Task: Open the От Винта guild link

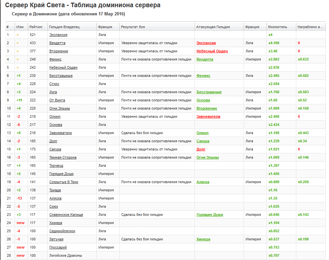Action: click(x=57, y=100)
